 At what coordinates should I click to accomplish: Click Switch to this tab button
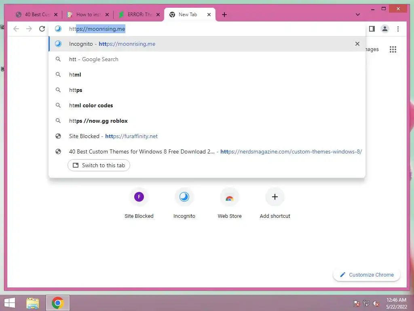pyautogui.click(x=99, y=165)
